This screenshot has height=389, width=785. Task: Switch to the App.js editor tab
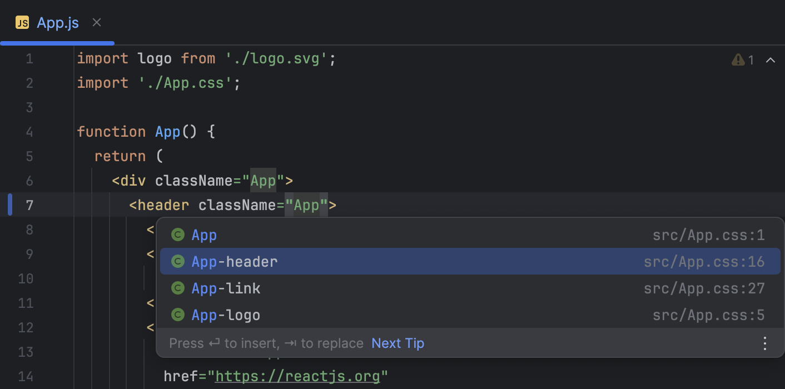tap(57, 22)
